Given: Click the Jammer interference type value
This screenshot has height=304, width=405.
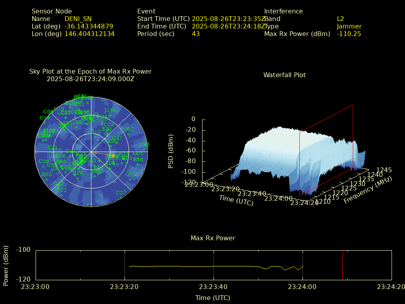Looking at the screenshot, I should click(349, 26).
